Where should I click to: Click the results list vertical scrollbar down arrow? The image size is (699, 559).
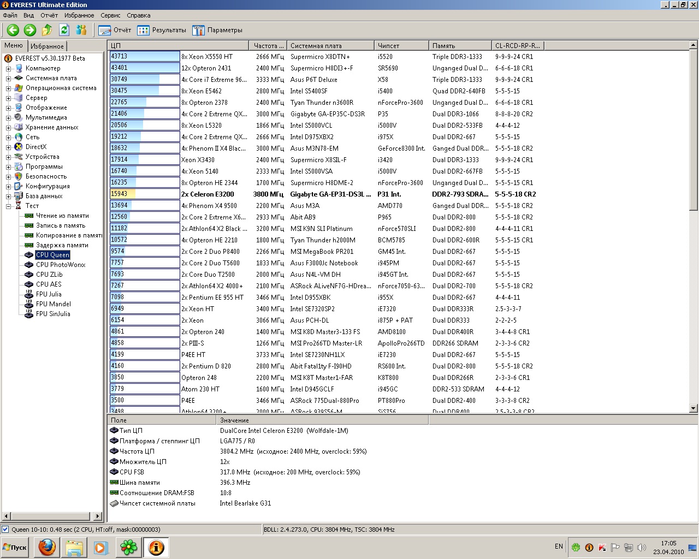694,408
